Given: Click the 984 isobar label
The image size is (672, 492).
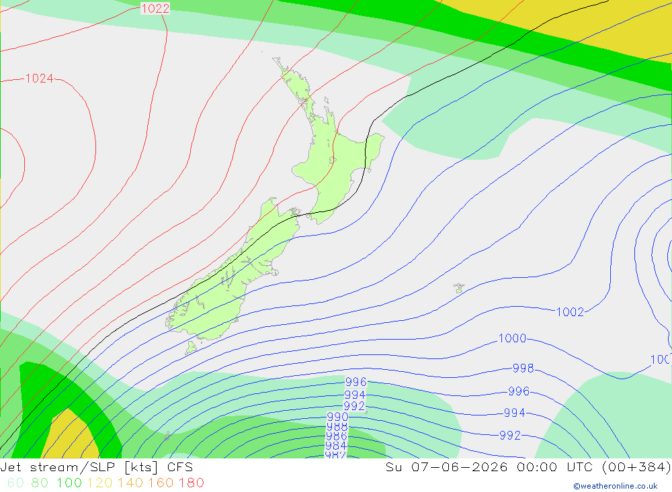Looking at the screenshot, I should [335, 446].
